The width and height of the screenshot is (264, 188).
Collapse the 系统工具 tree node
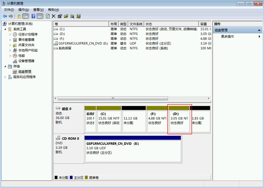click(5, 29)
